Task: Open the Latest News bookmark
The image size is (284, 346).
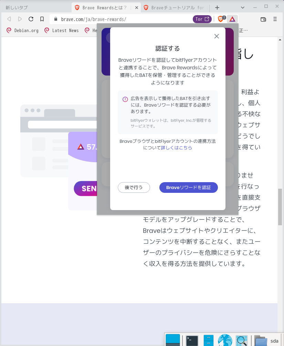Action: [x=62, y=30]
